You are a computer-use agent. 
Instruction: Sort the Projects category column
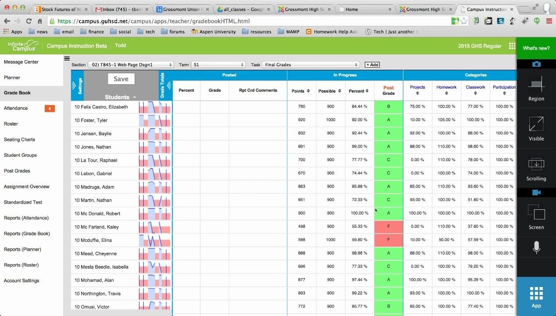pos(417,93)
